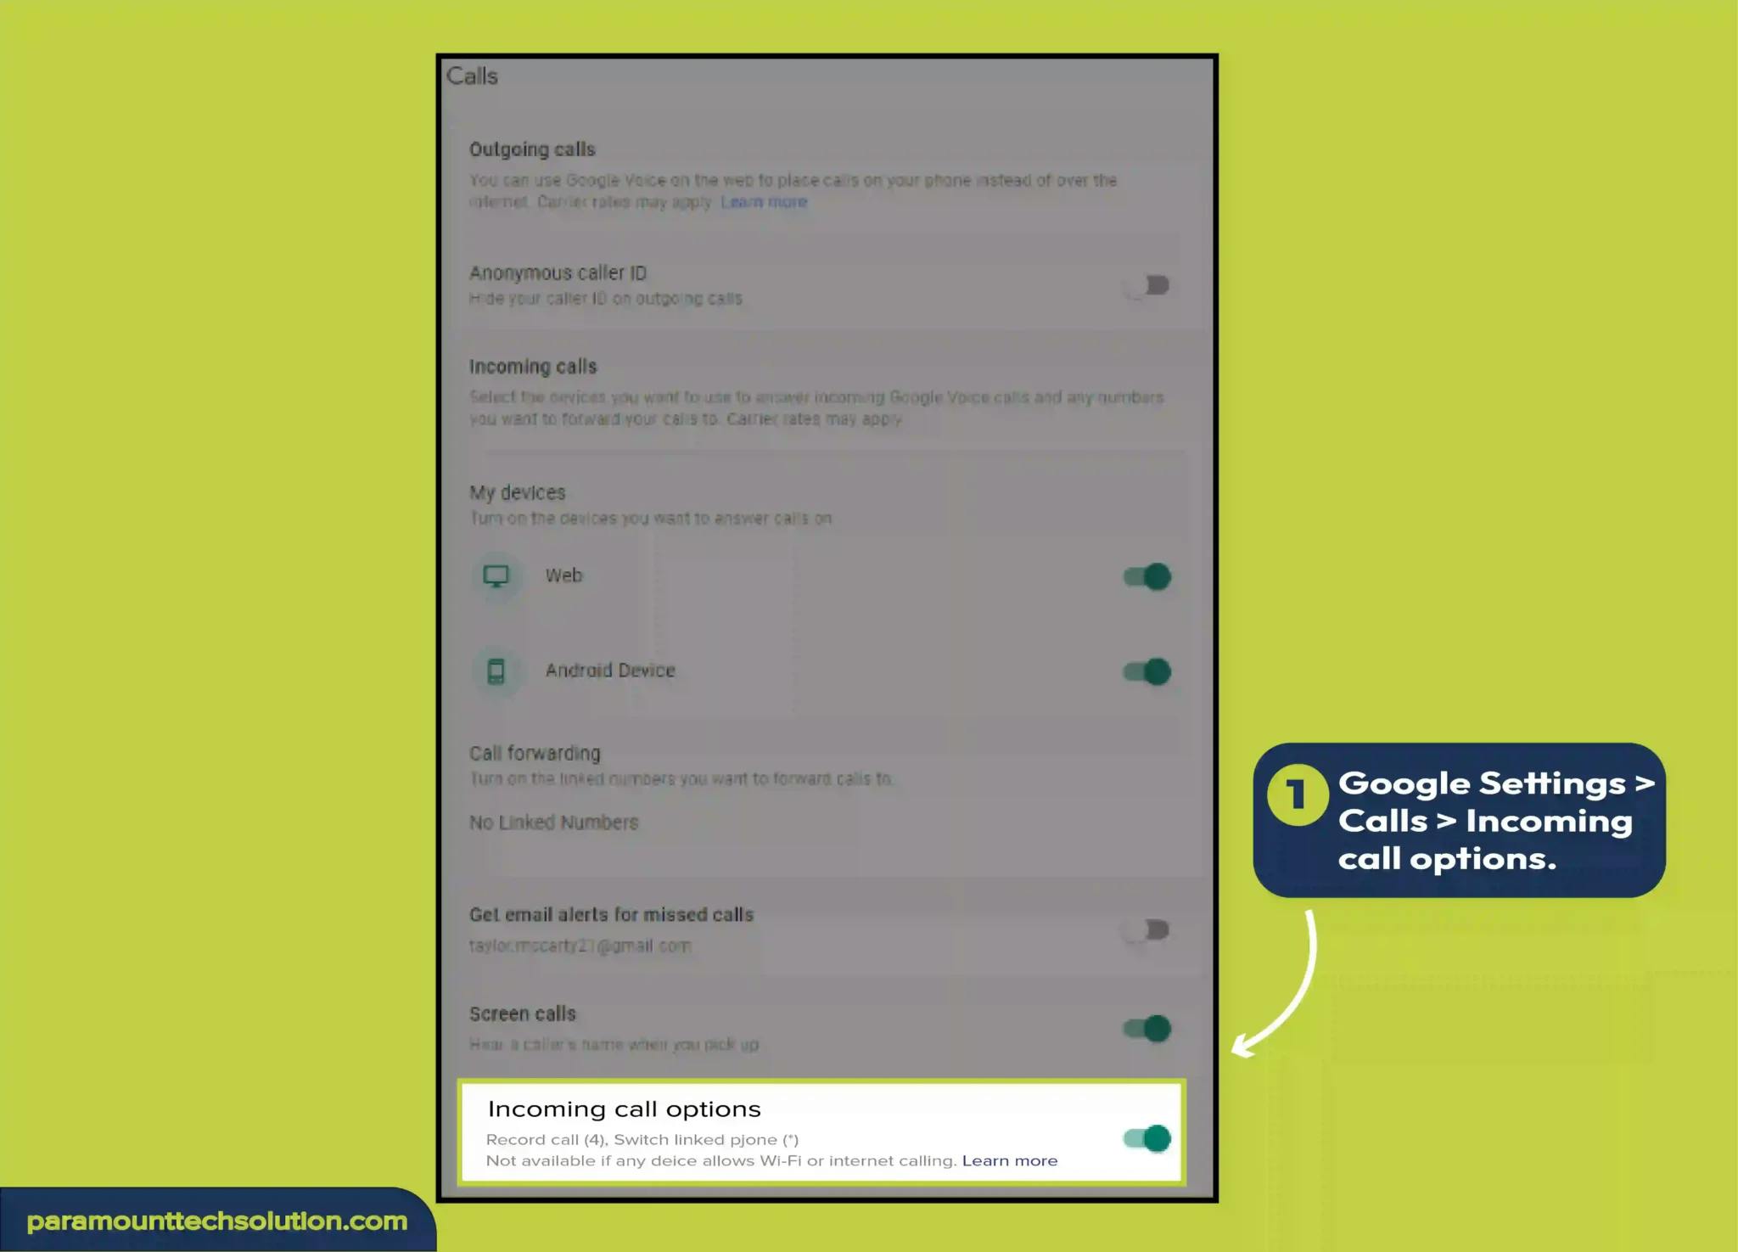Click the Screen calls label

pyautogui.click(x=523, y=1014)
